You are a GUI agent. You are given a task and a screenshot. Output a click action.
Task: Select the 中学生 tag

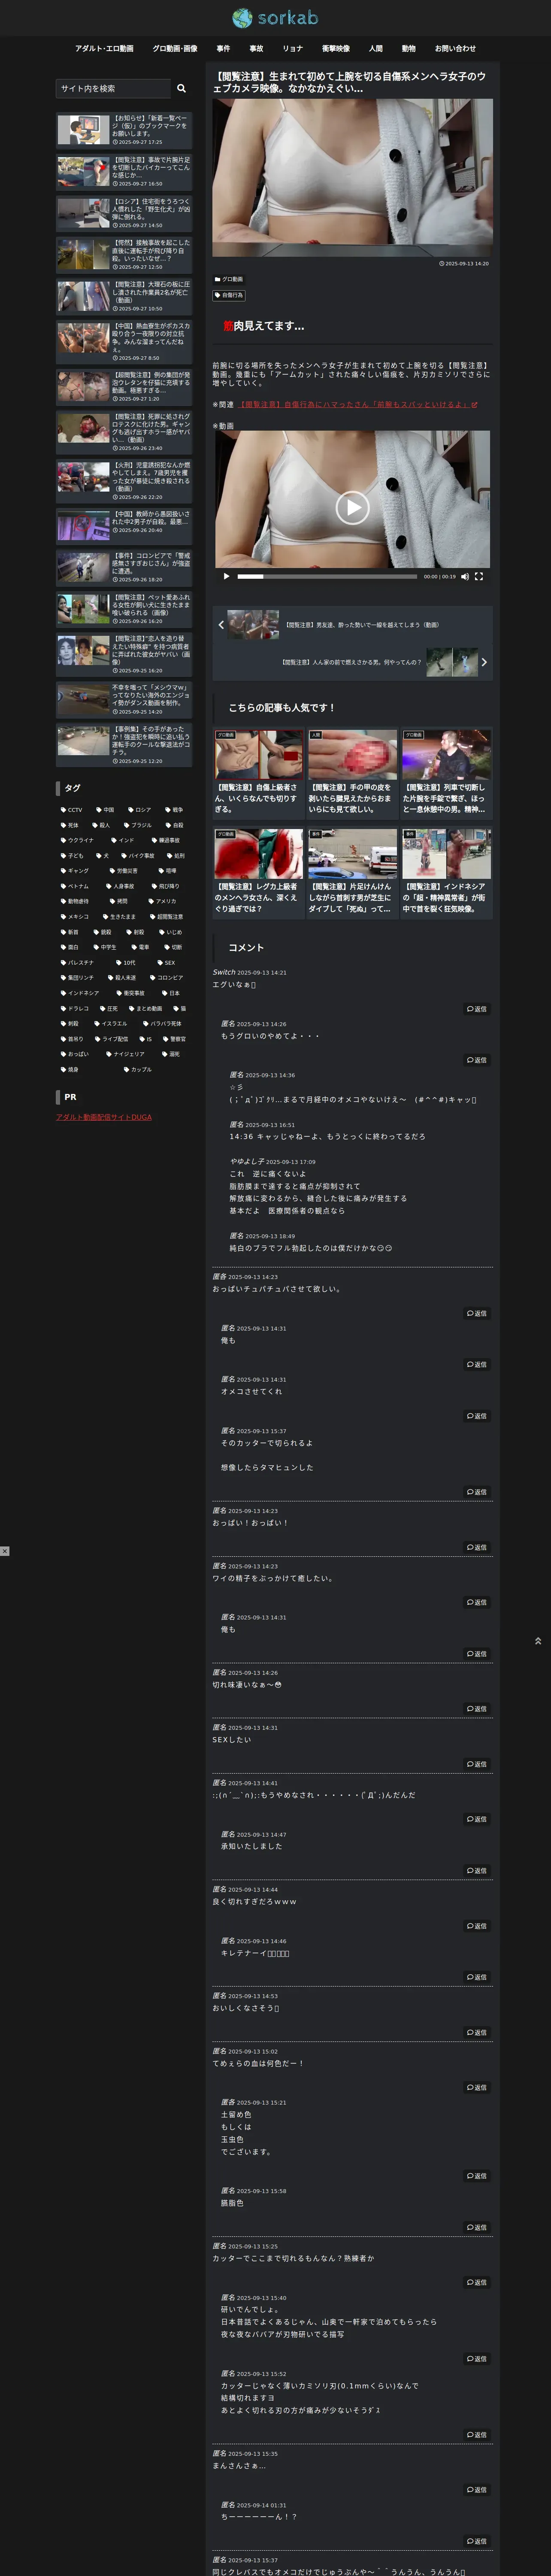106,947
